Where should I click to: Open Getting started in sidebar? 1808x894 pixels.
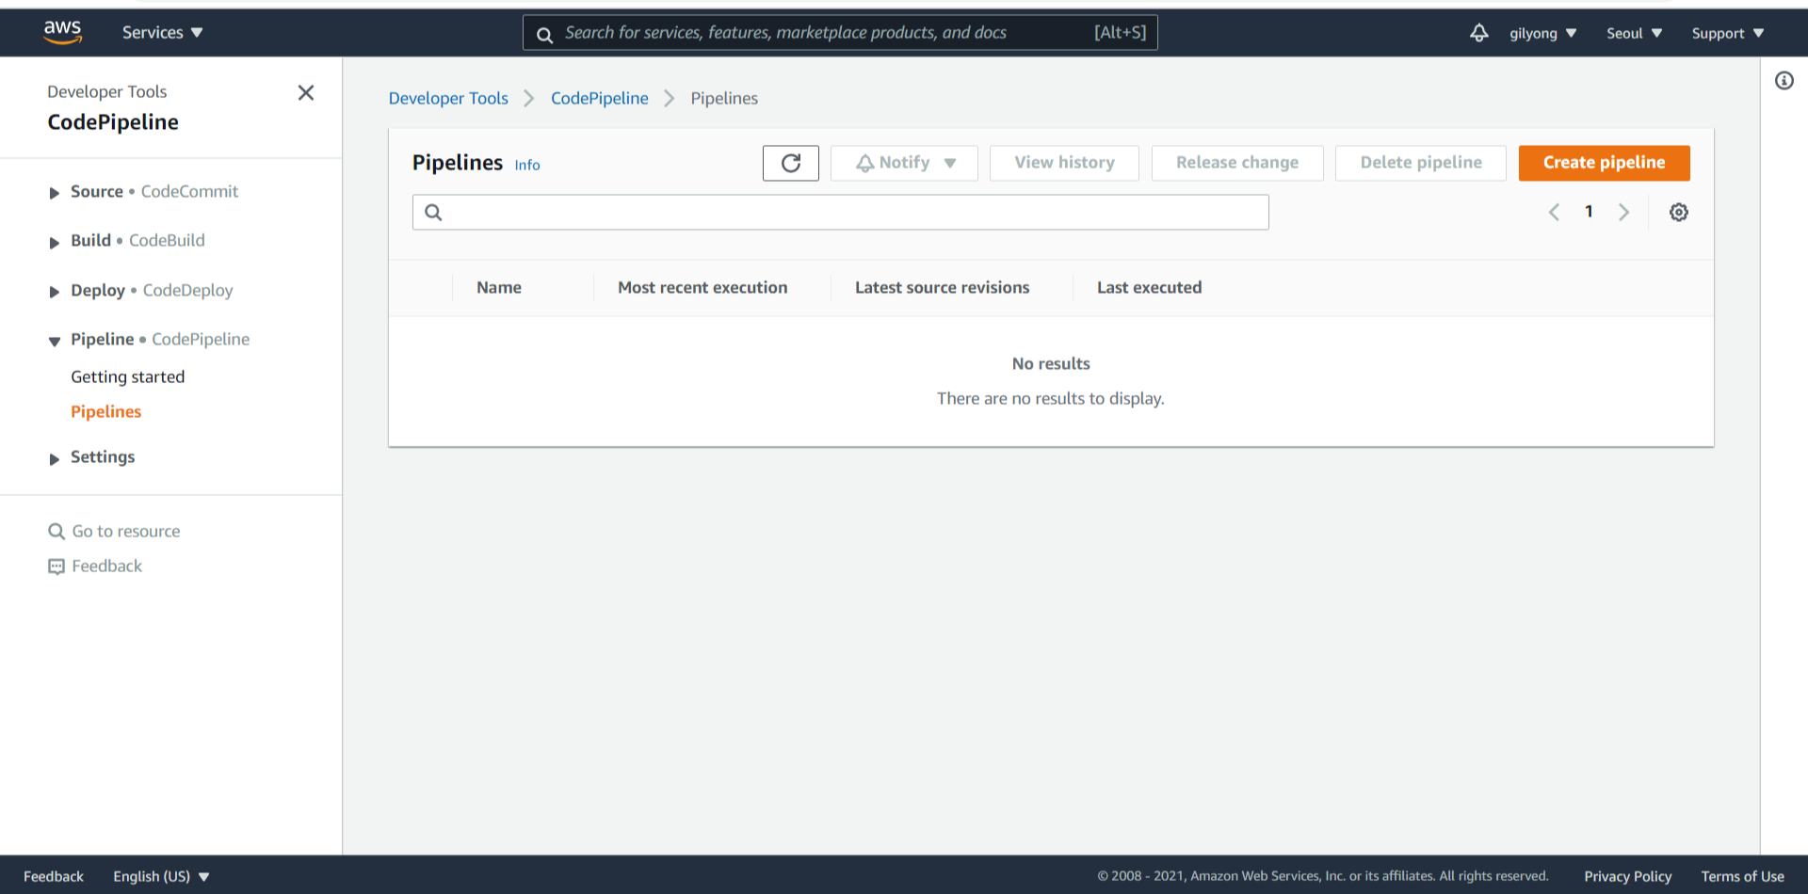coord(128,377)
